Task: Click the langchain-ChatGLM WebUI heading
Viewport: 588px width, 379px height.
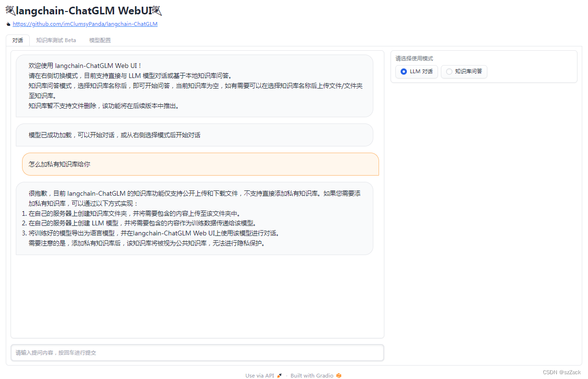Action: point(84,11)
